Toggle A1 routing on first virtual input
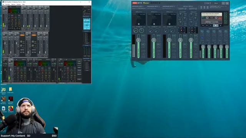 pos(185,36)
